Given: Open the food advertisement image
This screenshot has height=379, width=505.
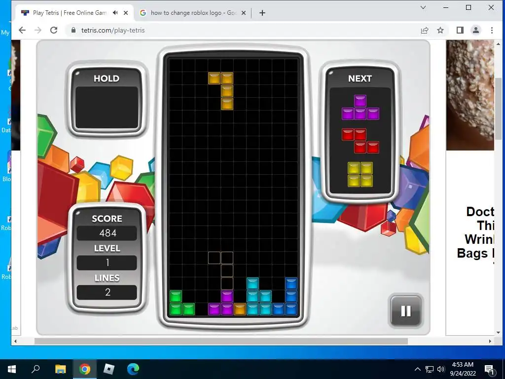Looking at the screenshot, I should point(470,95).
